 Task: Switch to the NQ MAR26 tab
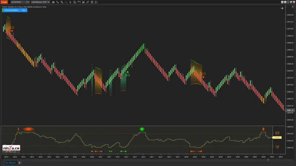10,163
